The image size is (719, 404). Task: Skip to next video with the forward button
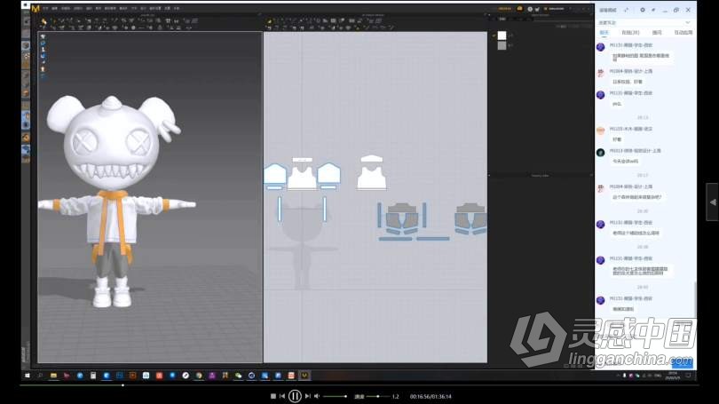[308, 396]
